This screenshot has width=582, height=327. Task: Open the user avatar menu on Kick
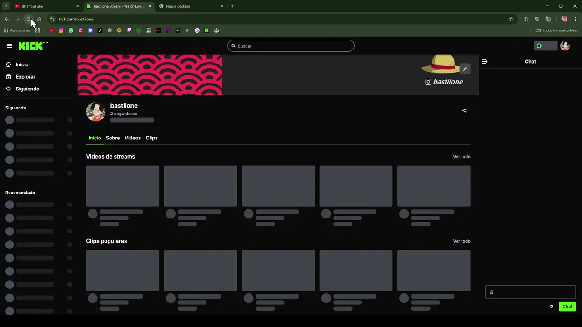pyautogui.click(x=565, y=46)
